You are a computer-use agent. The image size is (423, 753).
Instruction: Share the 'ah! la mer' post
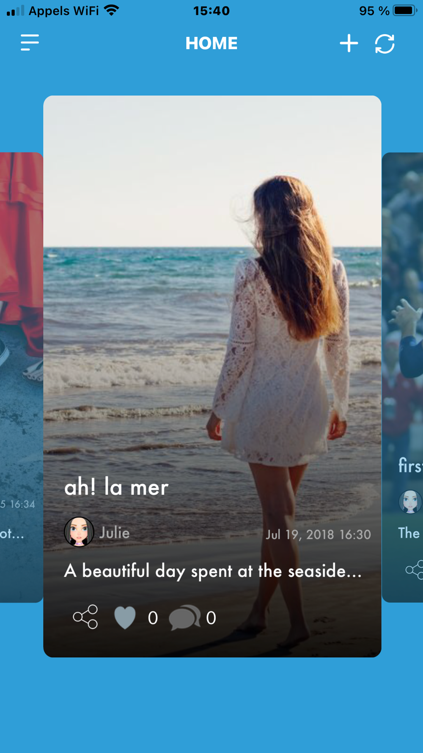coord(85,617)
